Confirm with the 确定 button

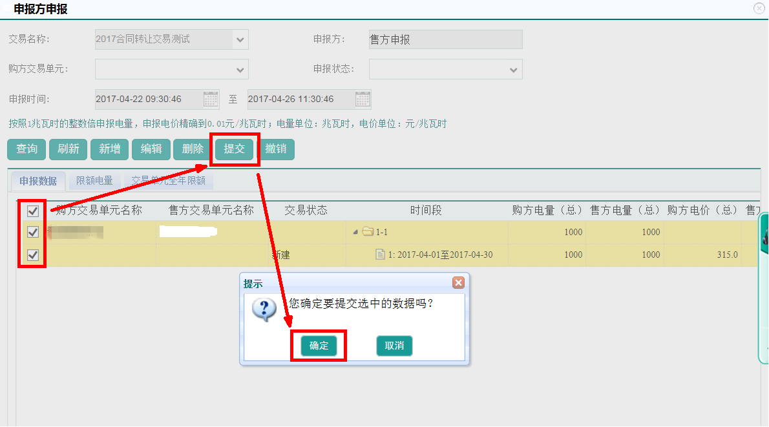(319, 346)
